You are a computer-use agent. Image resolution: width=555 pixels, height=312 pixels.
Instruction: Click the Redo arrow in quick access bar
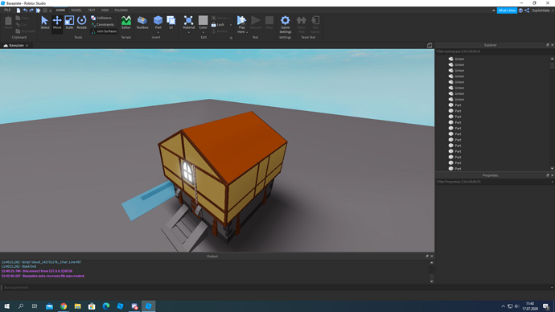31,10
